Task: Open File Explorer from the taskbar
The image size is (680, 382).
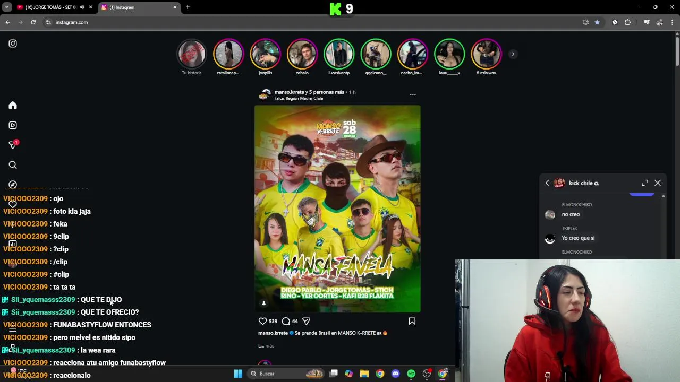Action: [x=364, y=374]
